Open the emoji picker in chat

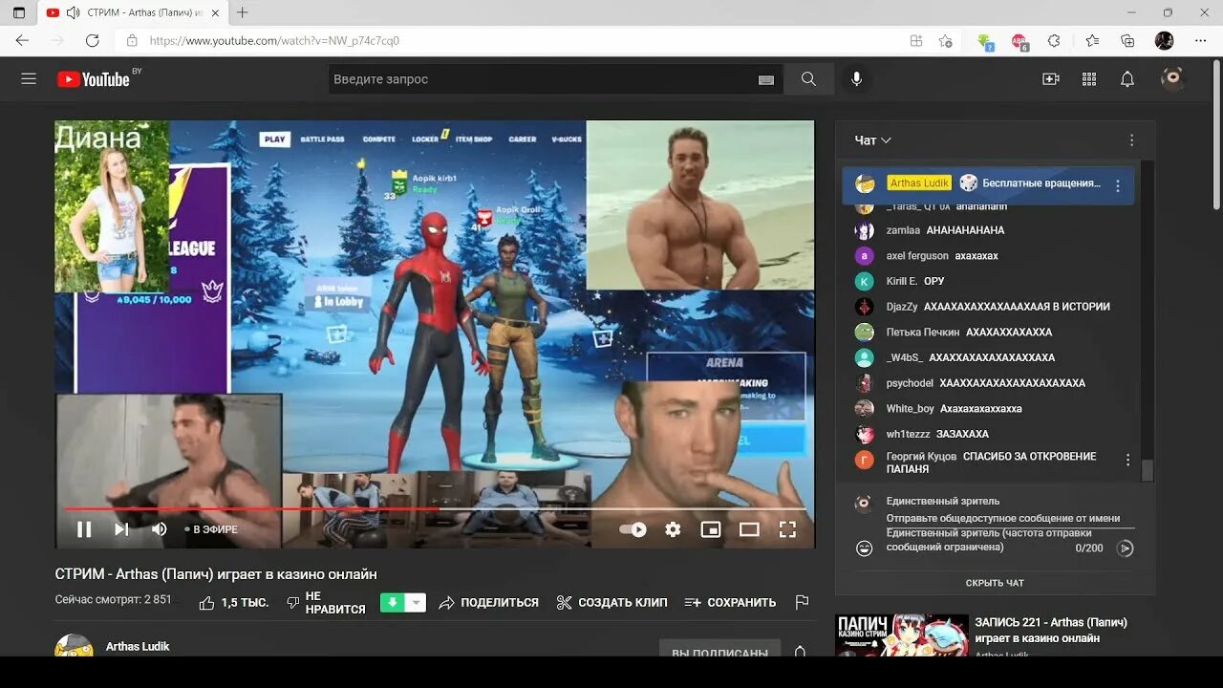864,548
